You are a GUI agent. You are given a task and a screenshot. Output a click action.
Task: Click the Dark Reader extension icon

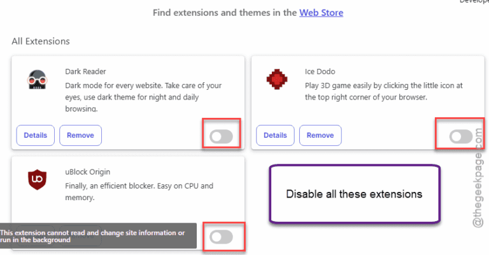36,80
